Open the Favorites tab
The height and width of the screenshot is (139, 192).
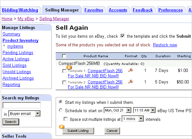pos(94,10)
